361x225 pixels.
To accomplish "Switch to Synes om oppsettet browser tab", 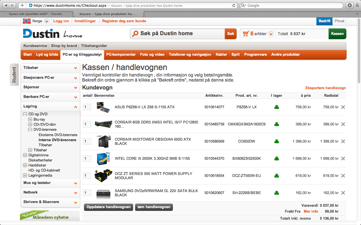I will (x=37, y=14).
